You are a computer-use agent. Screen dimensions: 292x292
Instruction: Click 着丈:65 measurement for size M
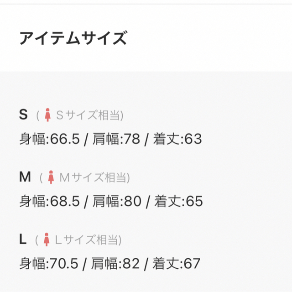pyautogui.click(x=178, y=201)
